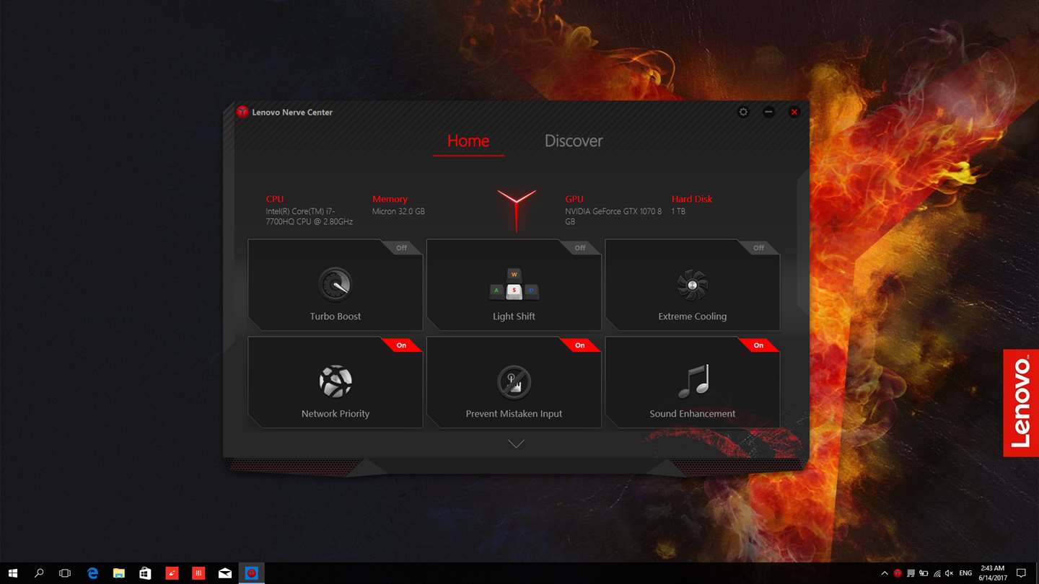The width and height of the screenshot is (1039, 584).
Task: Open red three-bars app in taskbar
Action: pos(198,573)
